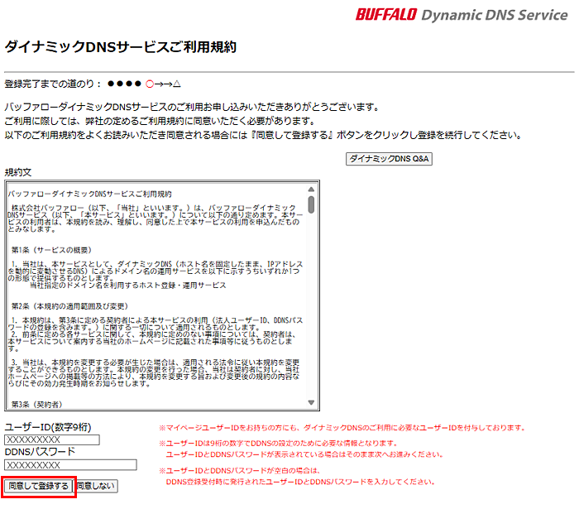This screenshot has width=579, height=509.
Task: Focus the DDNSパスワード input field
Action: 70,464
